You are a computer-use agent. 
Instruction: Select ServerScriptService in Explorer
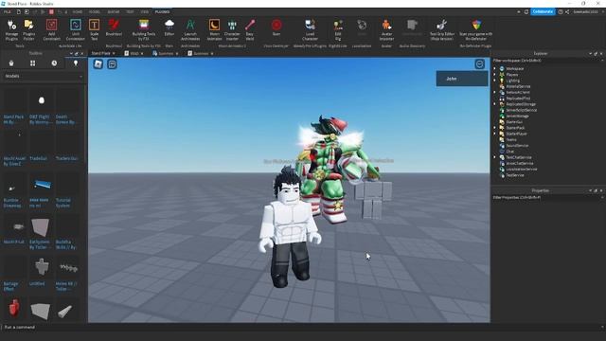pyautogui.click(x=521, y=110)
